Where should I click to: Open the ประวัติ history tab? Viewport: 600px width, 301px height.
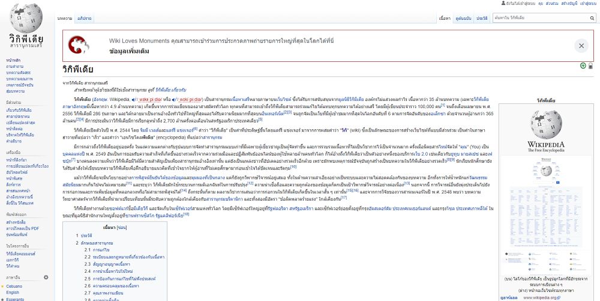click(482, 19)
